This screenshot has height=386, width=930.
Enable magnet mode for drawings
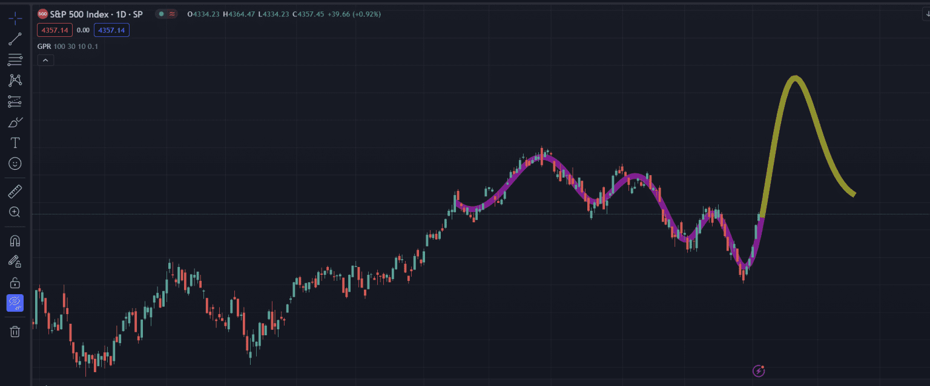[15, 240]
